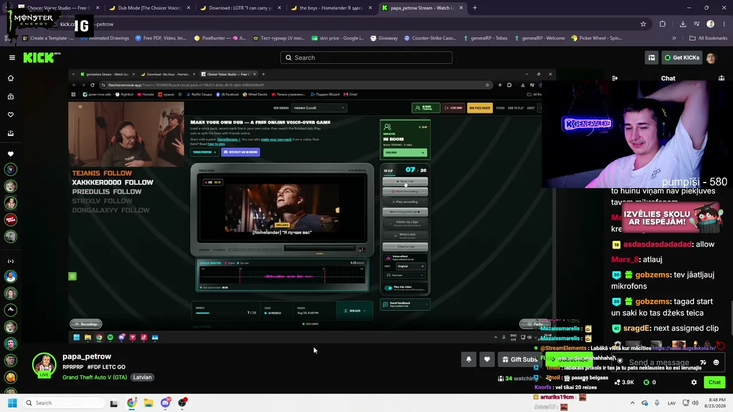Open the Windows security tray icon
Screen dimensions: 733x412
pyautogui.click(x=645, y=403)
